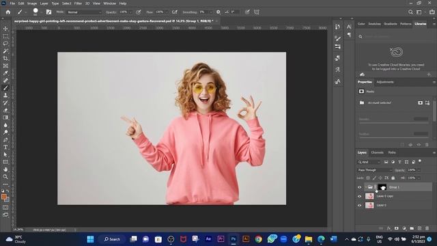Select the Clone Stamp tool
Image resolution: width=437 pixels, height=246 pixels.
(x=5, y=96)
